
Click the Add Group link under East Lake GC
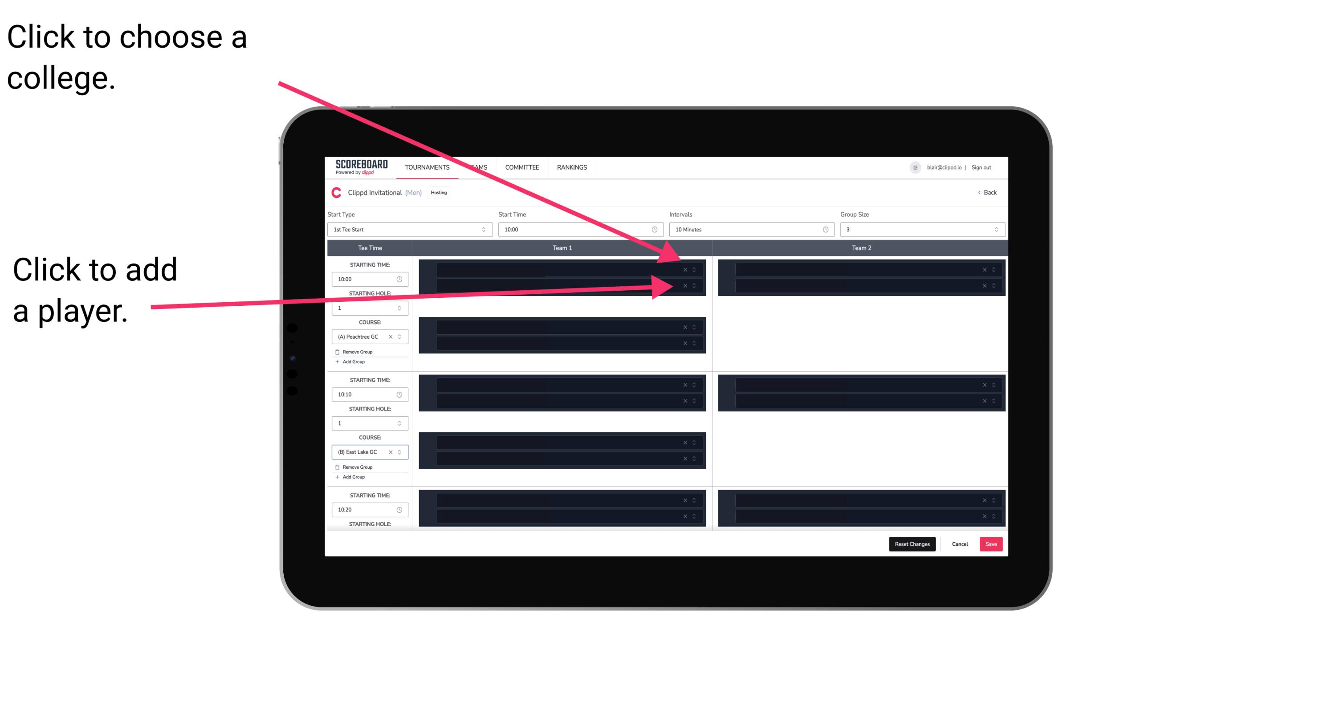(x=354, y=477)
